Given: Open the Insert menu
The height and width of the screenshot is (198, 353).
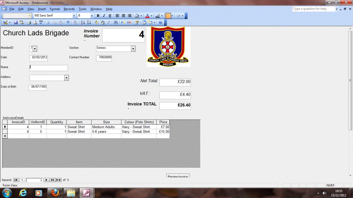Looking at the screenshot, I should pos(42,9).
